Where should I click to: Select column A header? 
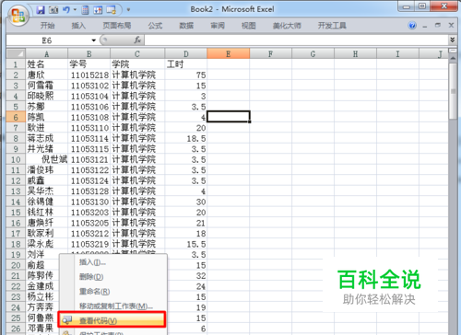pyautogui.click(x=47, y=54)
